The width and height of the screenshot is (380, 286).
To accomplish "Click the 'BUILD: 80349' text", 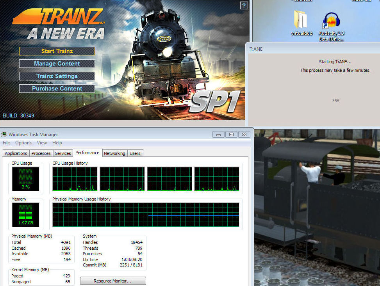I will (x=18, y=116).
